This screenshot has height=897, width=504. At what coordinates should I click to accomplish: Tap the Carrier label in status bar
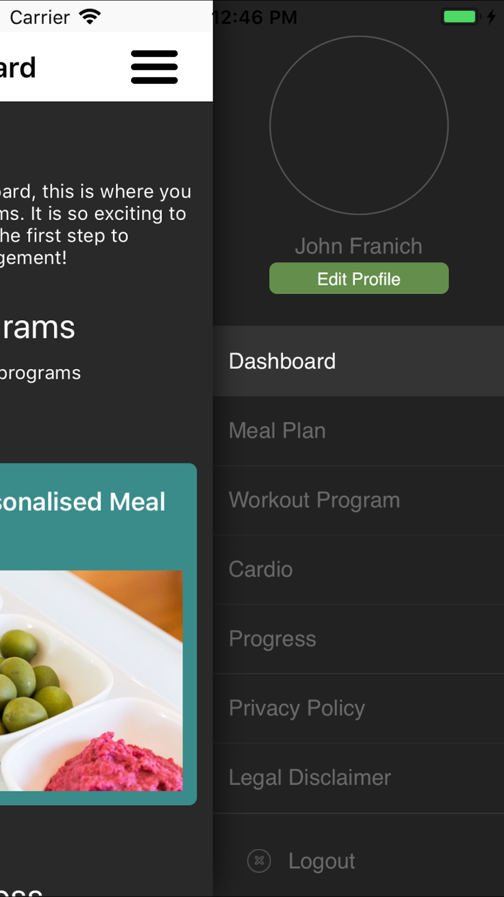pyautogui.click(x=40, y=17)
